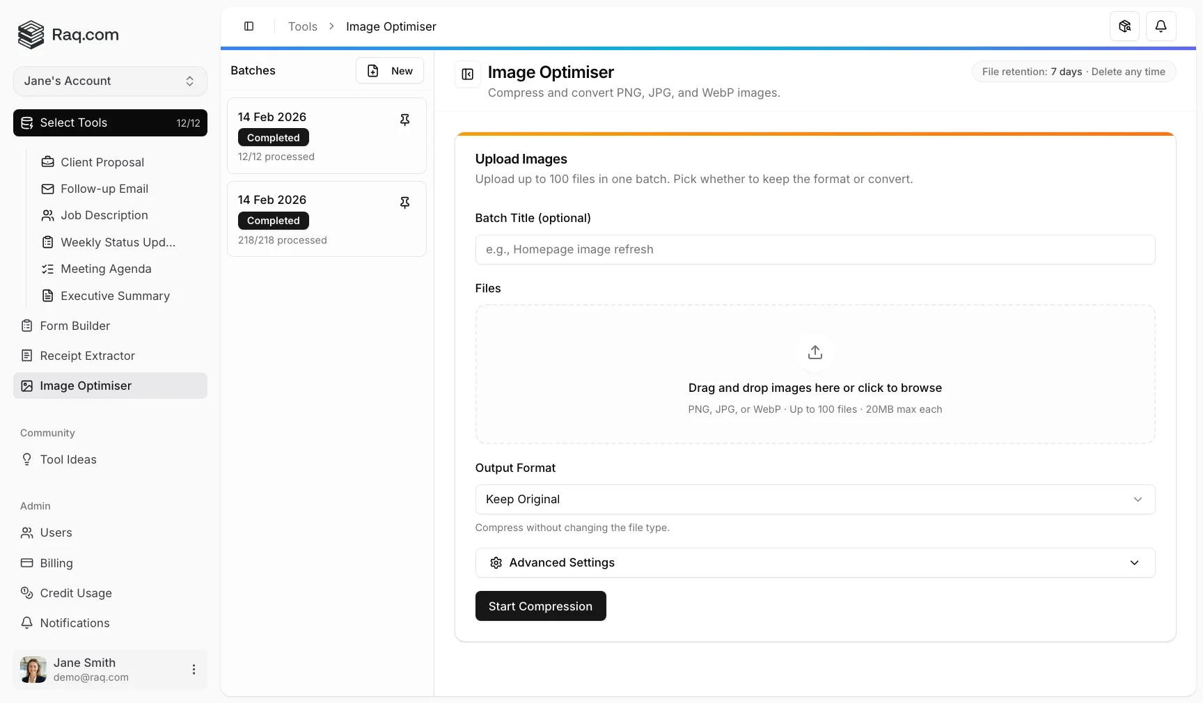Click the package icon beside the bell
1203x703 pixels.
1124,26
